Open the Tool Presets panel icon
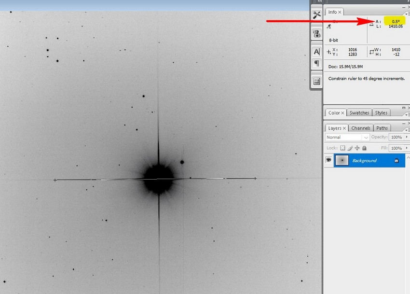 [316, 15]
